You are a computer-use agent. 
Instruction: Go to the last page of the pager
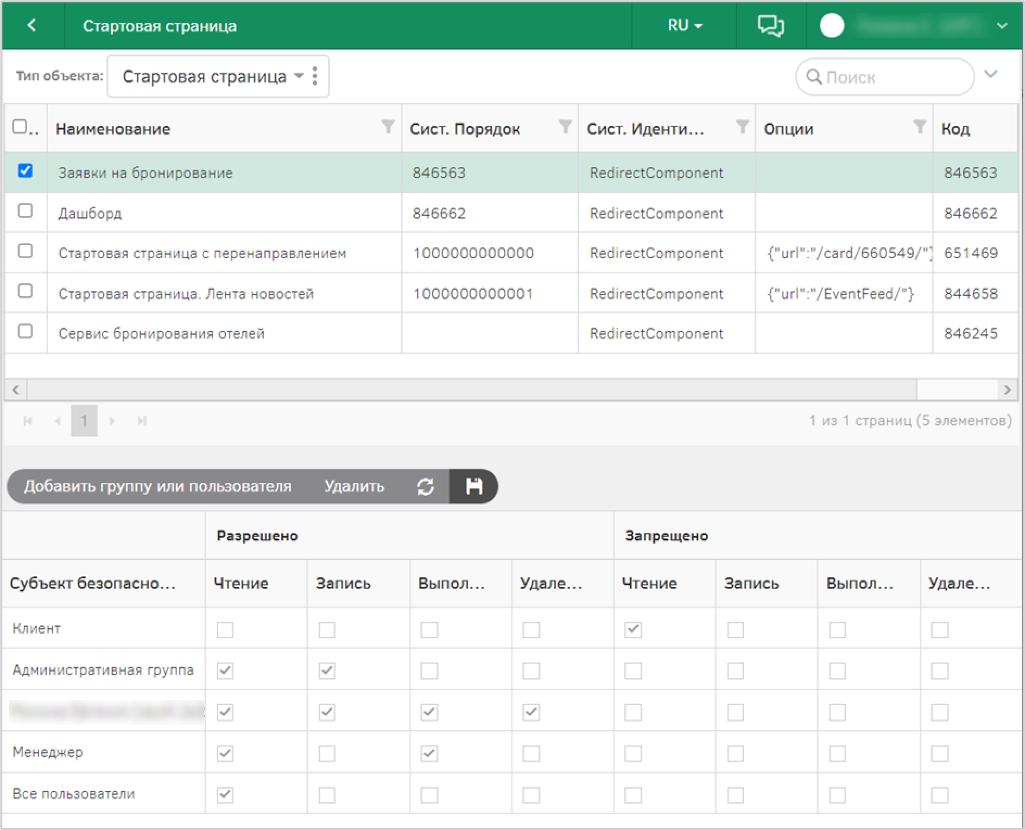(x=142, y=421)
